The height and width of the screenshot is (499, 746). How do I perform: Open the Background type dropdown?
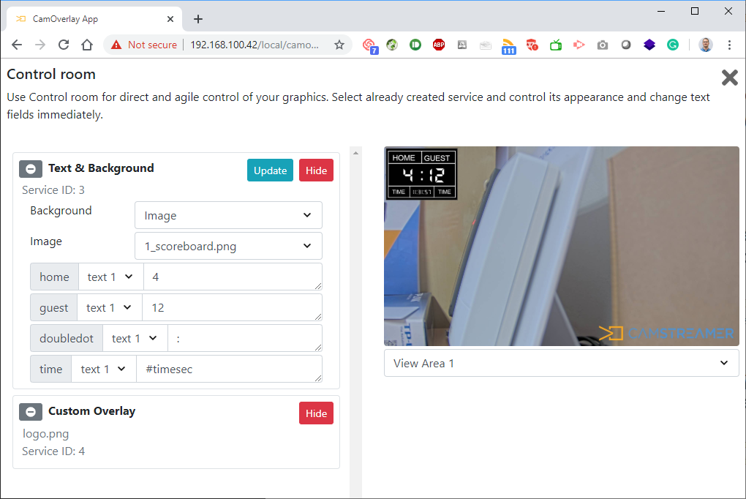click(x=228, y=216)
